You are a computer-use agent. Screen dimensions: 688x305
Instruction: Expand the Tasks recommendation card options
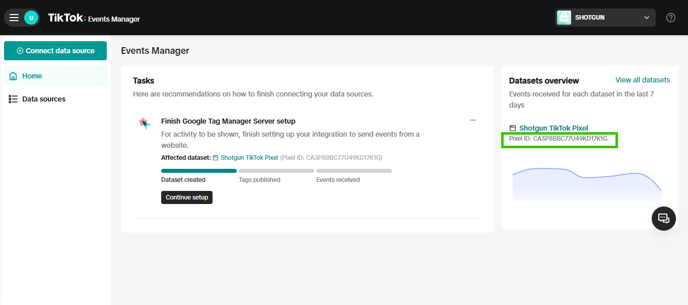pos(472,120)
